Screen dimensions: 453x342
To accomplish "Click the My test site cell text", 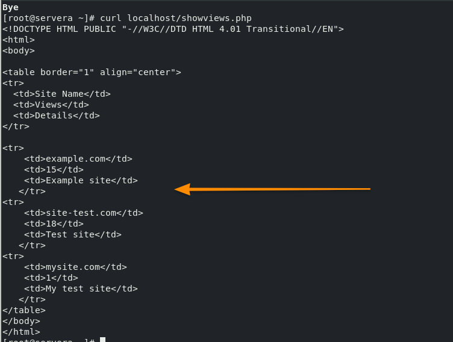I will 81,289.
